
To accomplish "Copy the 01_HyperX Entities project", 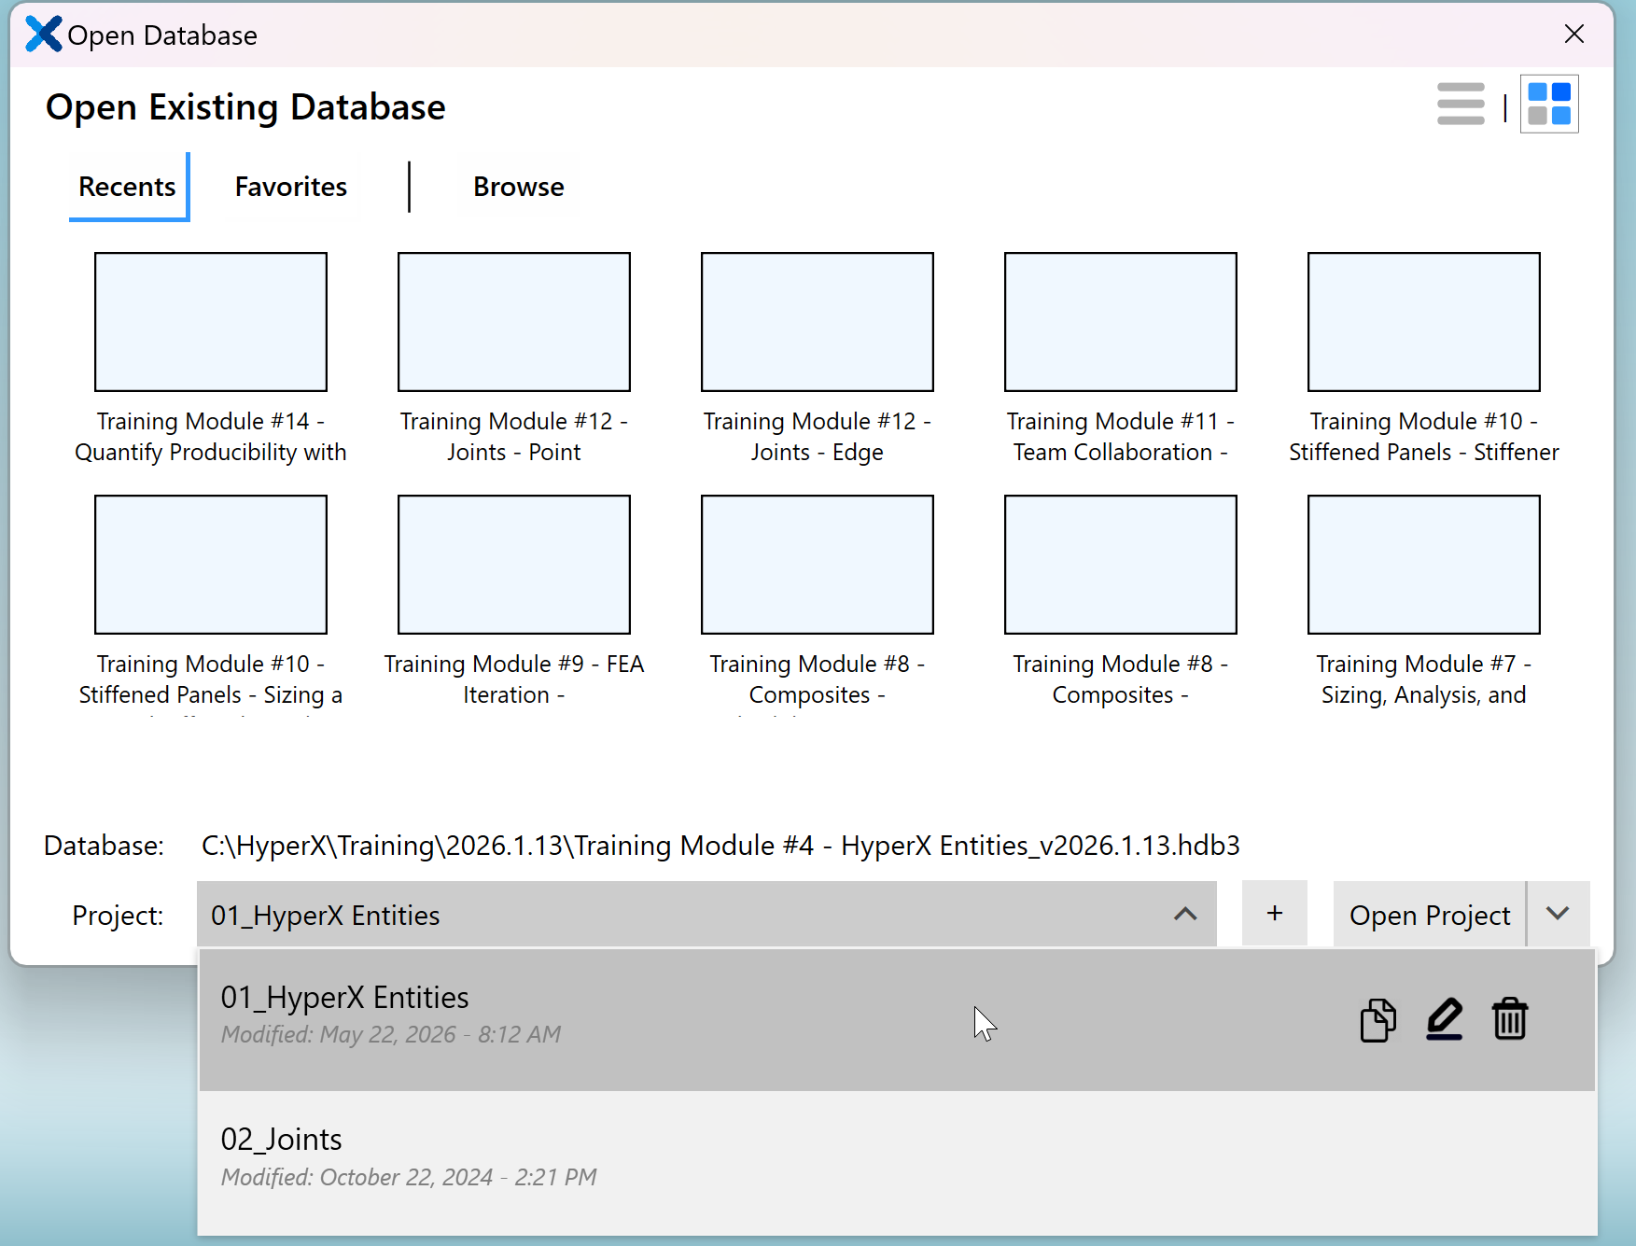I will [x=1377, y=1019].
